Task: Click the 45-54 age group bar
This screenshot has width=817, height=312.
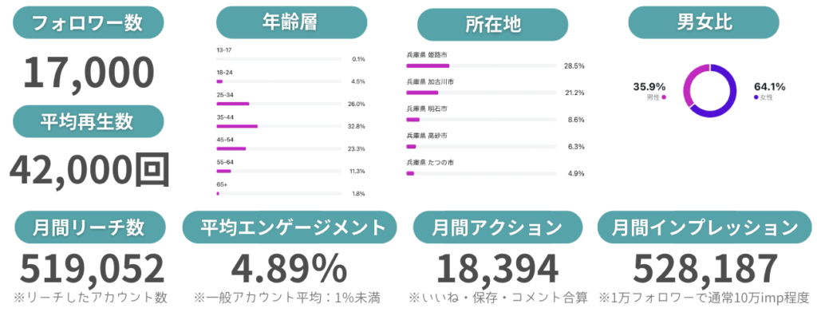Action: coord(278,148)
